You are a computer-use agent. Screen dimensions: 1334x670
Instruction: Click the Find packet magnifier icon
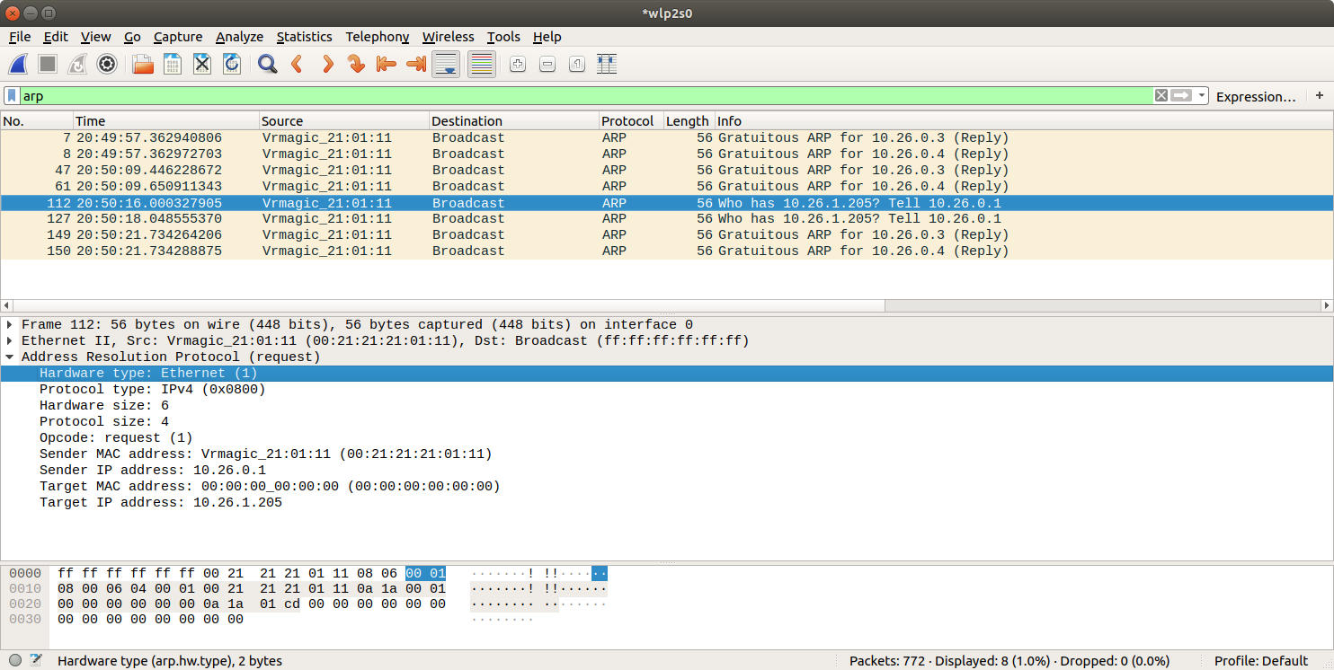click(x=267, y=64)
